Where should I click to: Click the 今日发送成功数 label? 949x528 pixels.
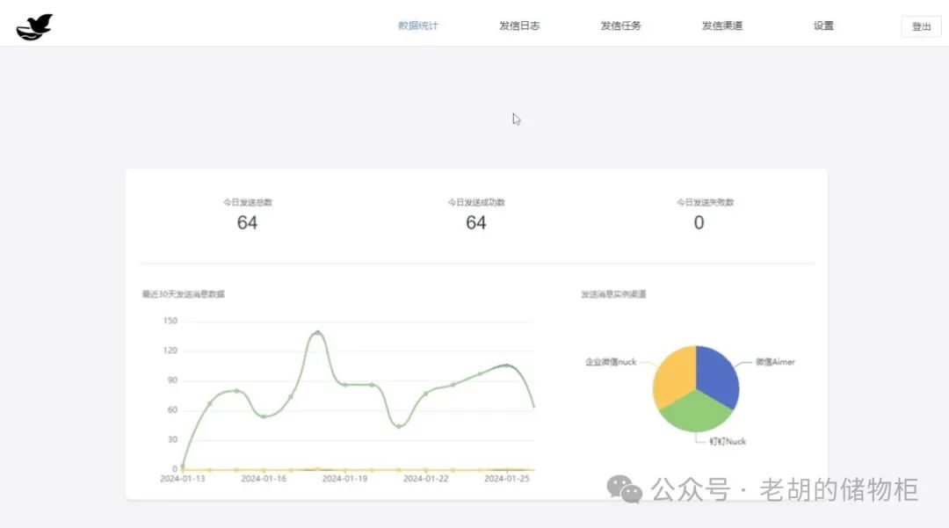(476, 202)
